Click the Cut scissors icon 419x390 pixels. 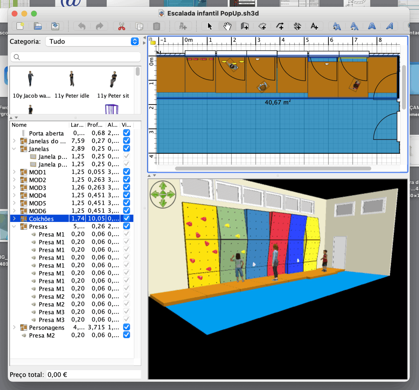[x=121, y=26]
